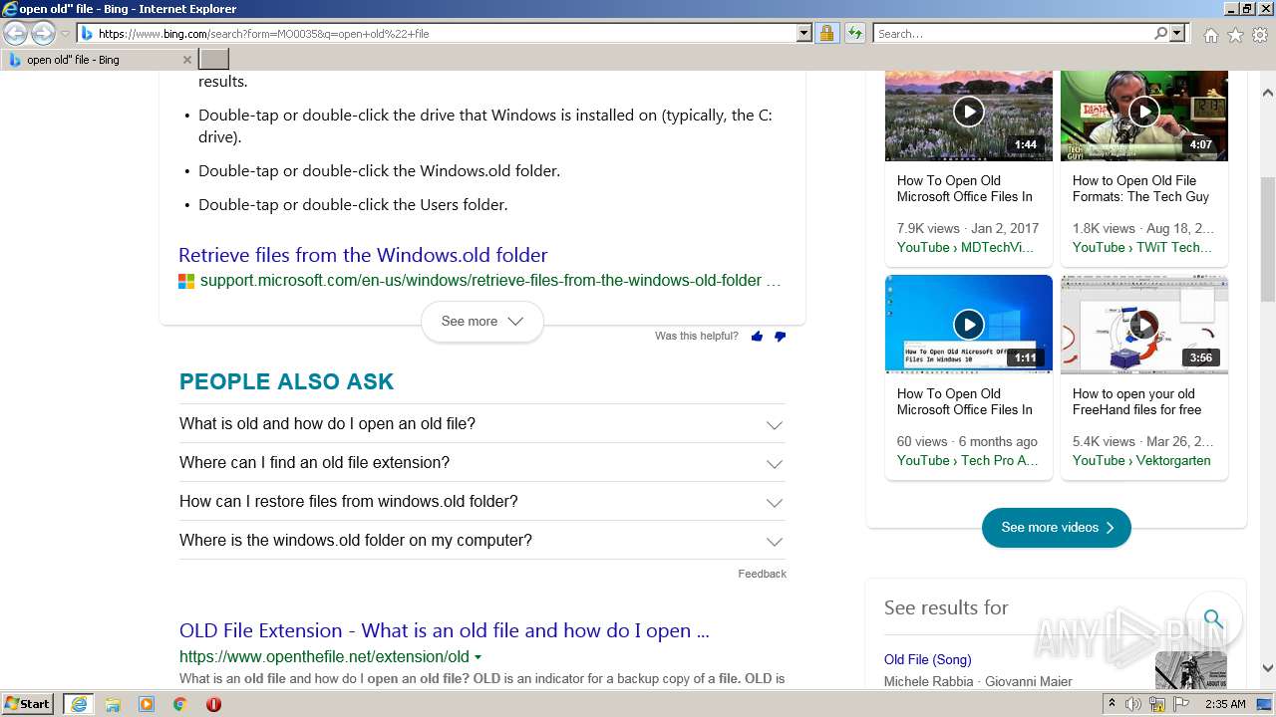The image size is (1276, 717).
Task: Click the Bing visual search magnifier circle
Action: [1213, 619]
